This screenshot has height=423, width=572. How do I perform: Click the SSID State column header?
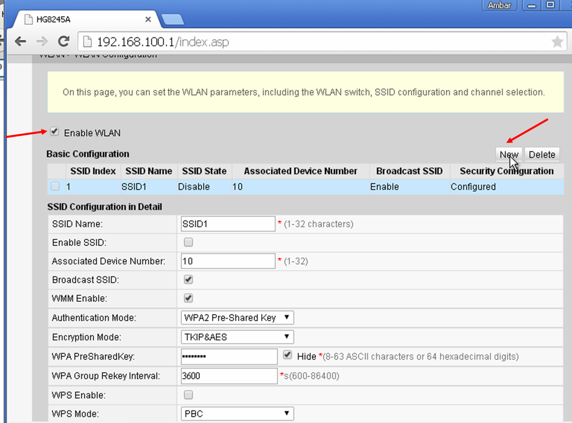[x=204, y=171]
